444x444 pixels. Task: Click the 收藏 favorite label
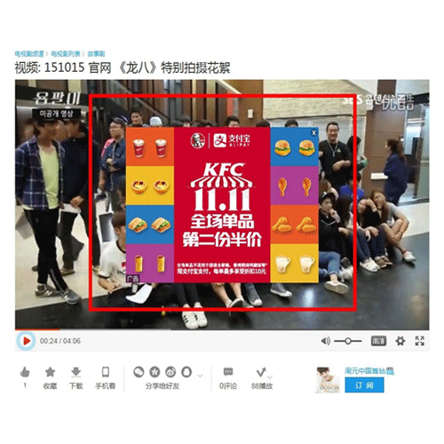point(50,386)
